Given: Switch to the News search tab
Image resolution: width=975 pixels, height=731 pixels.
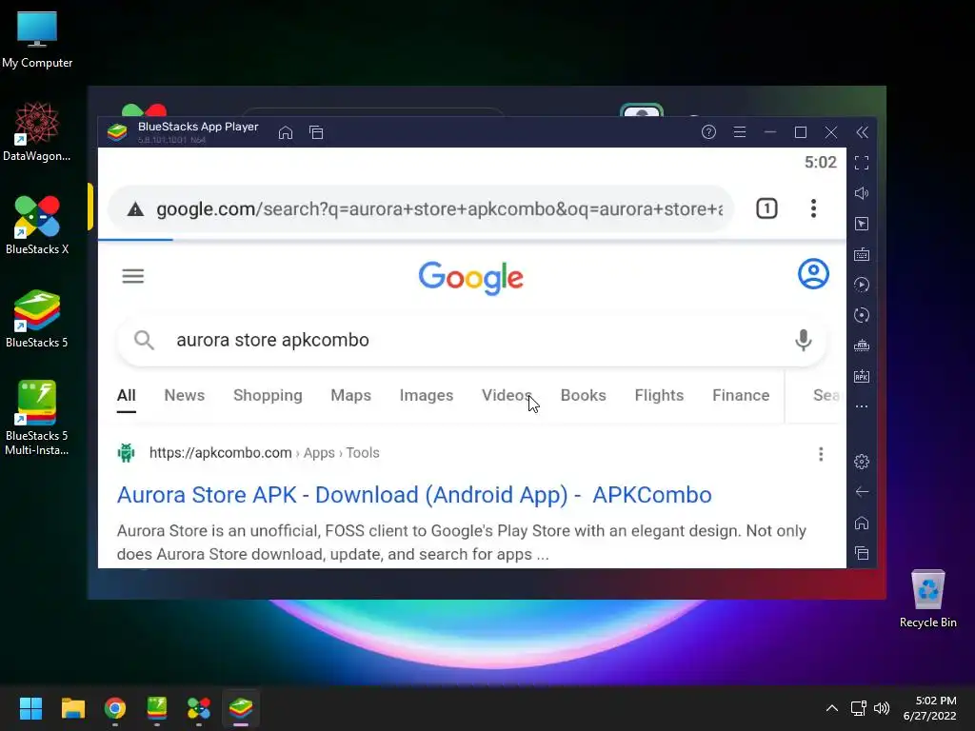Looking at the screenshot, I should click(184, 395).
